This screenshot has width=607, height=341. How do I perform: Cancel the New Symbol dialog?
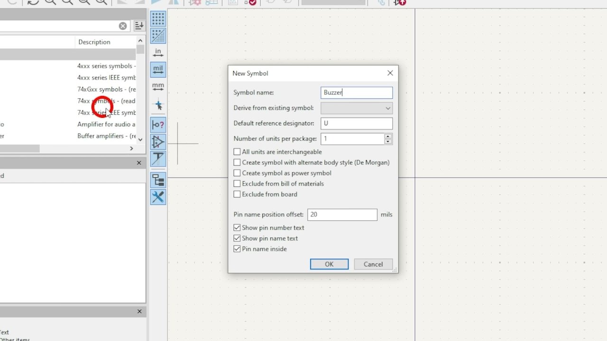click(373, 264)
